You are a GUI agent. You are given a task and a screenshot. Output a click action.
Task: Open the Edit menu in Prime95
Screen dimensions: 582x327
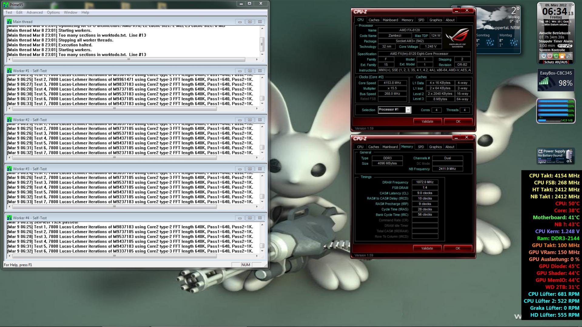pyautogui.click(x=19, y=12)
